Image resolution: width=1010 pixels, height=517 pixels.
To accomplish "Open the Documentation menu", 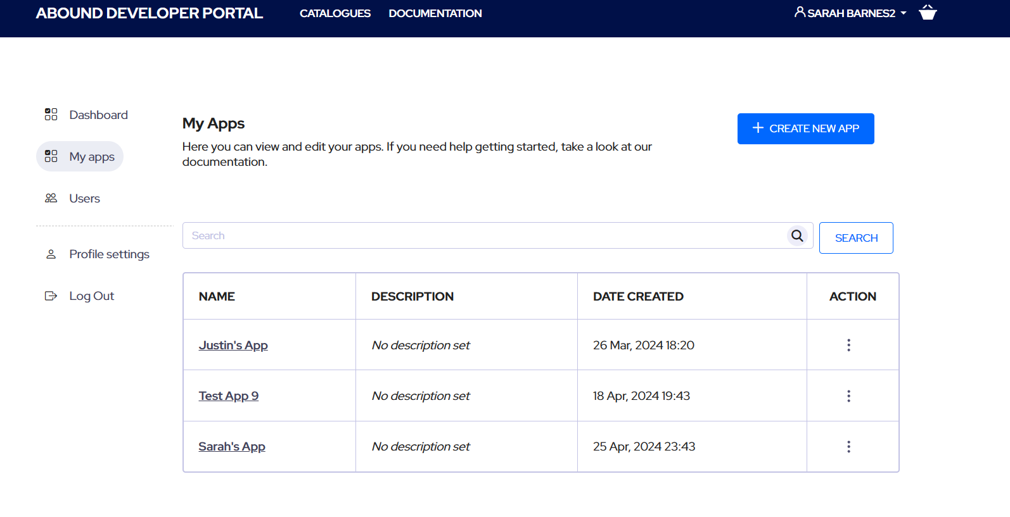I will click(x=435, y=13).
